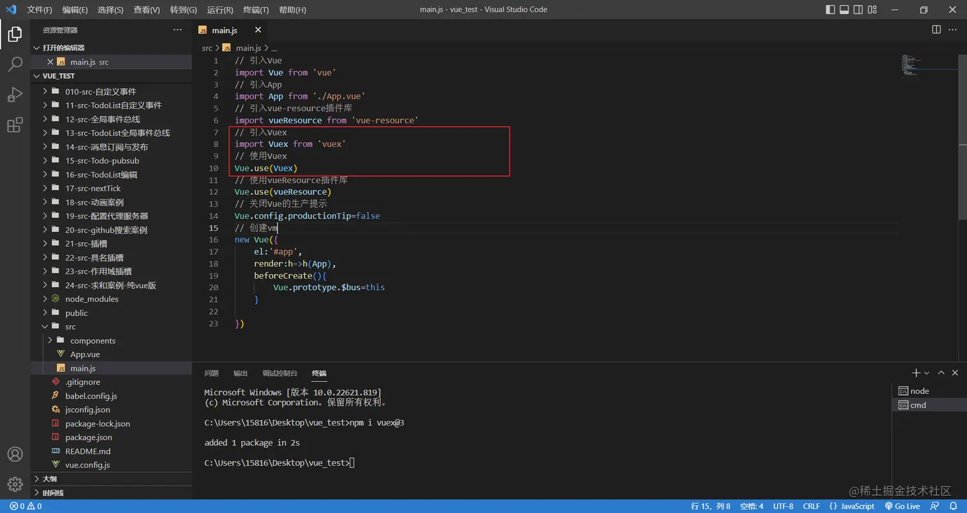Viewport: 967px width, 513px height.
Task: Click line number 16 in the gutter
Action: pos(213,240)
